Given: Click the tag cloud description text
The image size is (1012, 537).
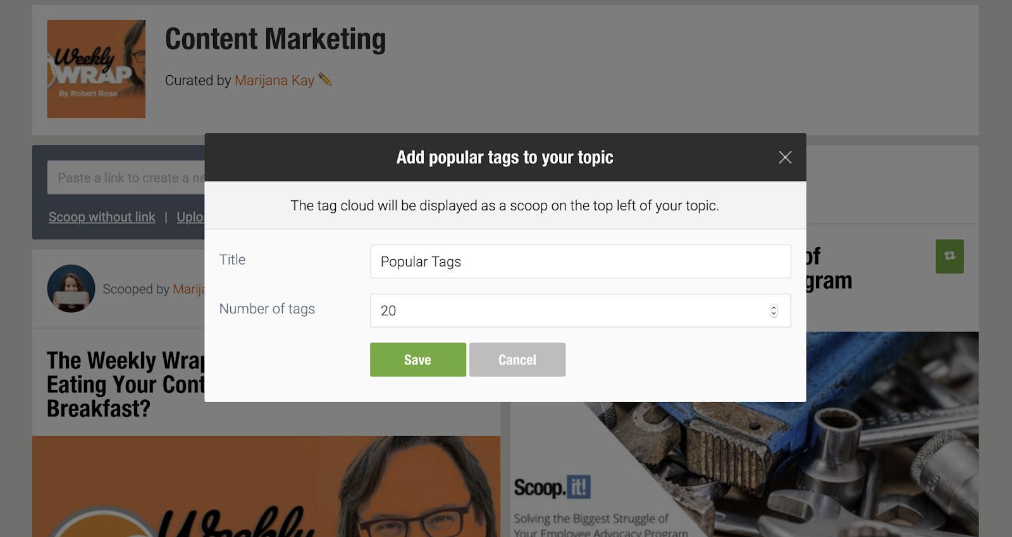Looking at the screenshot, I should pos(505,205).
